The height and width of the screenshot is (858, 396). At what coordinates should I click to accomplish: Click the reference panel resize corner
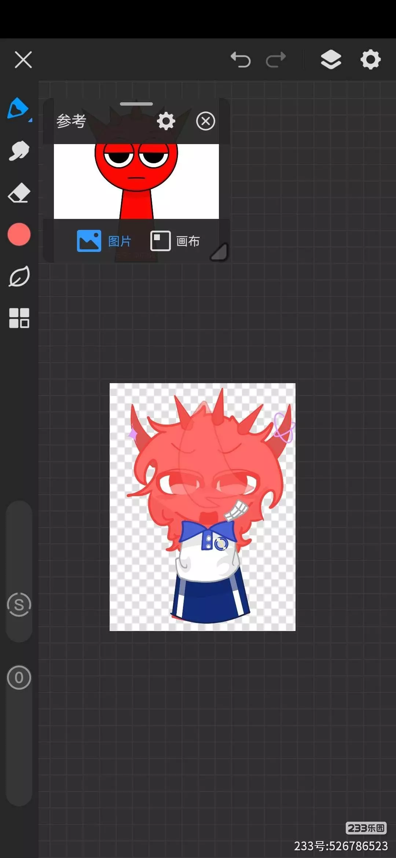(x=219, y=252)
